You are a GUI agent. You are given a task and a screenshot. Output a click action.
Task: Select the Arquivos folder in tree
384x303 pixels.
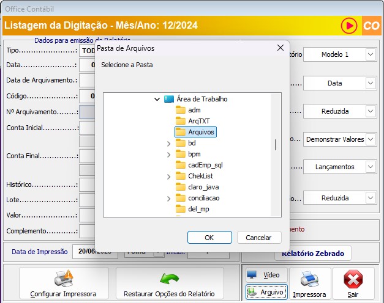(201, 132)
